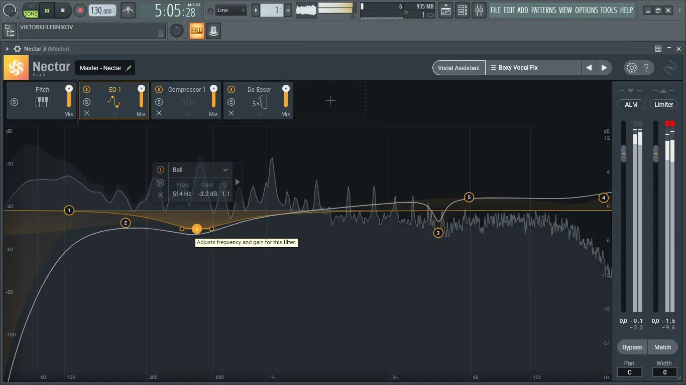Load the next preset arrow

pos(604,68)
